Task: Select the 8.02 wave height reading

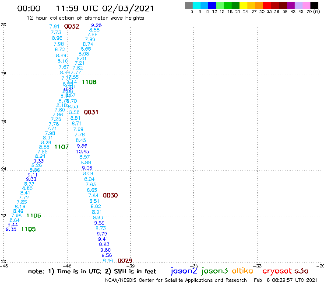Action: 96,206
